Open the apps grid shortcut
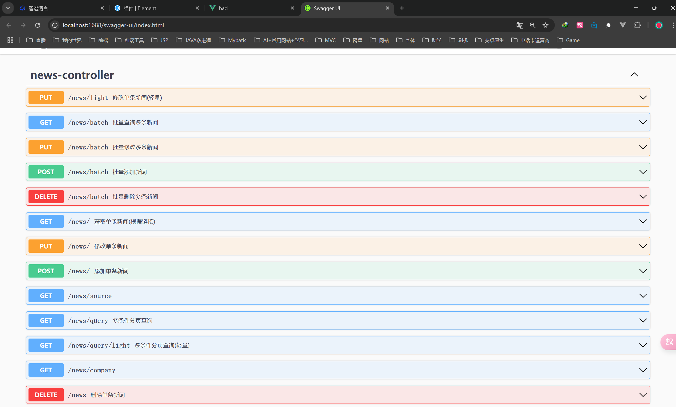 [x=10, y=40]
